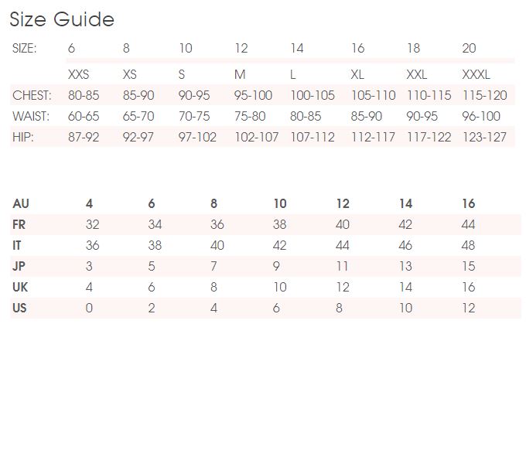Click the IT row label
This screenshot has width=526, height=474.
(x=17, y=246)
